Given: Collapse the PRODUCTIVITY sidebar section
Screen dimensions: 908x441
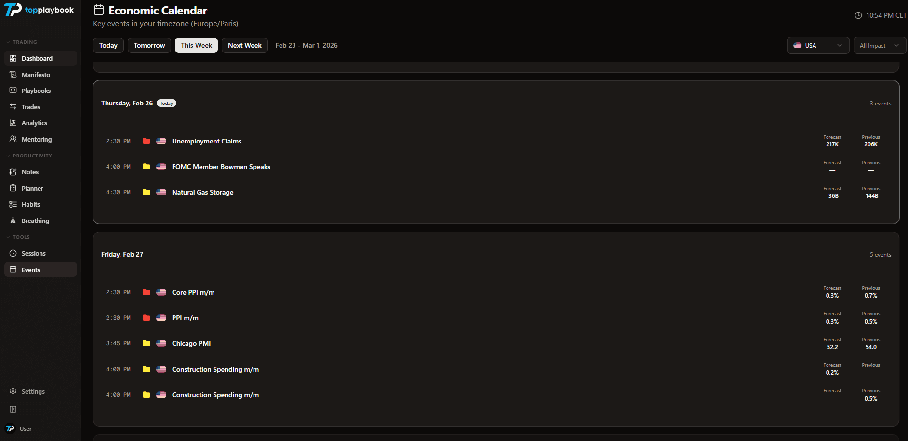Looking at the screenshot, I should click(8, 156).
